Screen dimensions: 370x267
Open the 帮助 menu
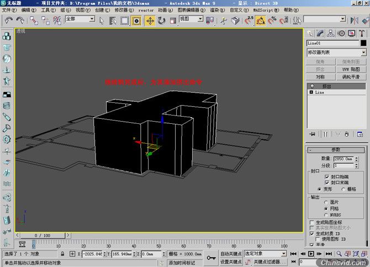(291, 10)
